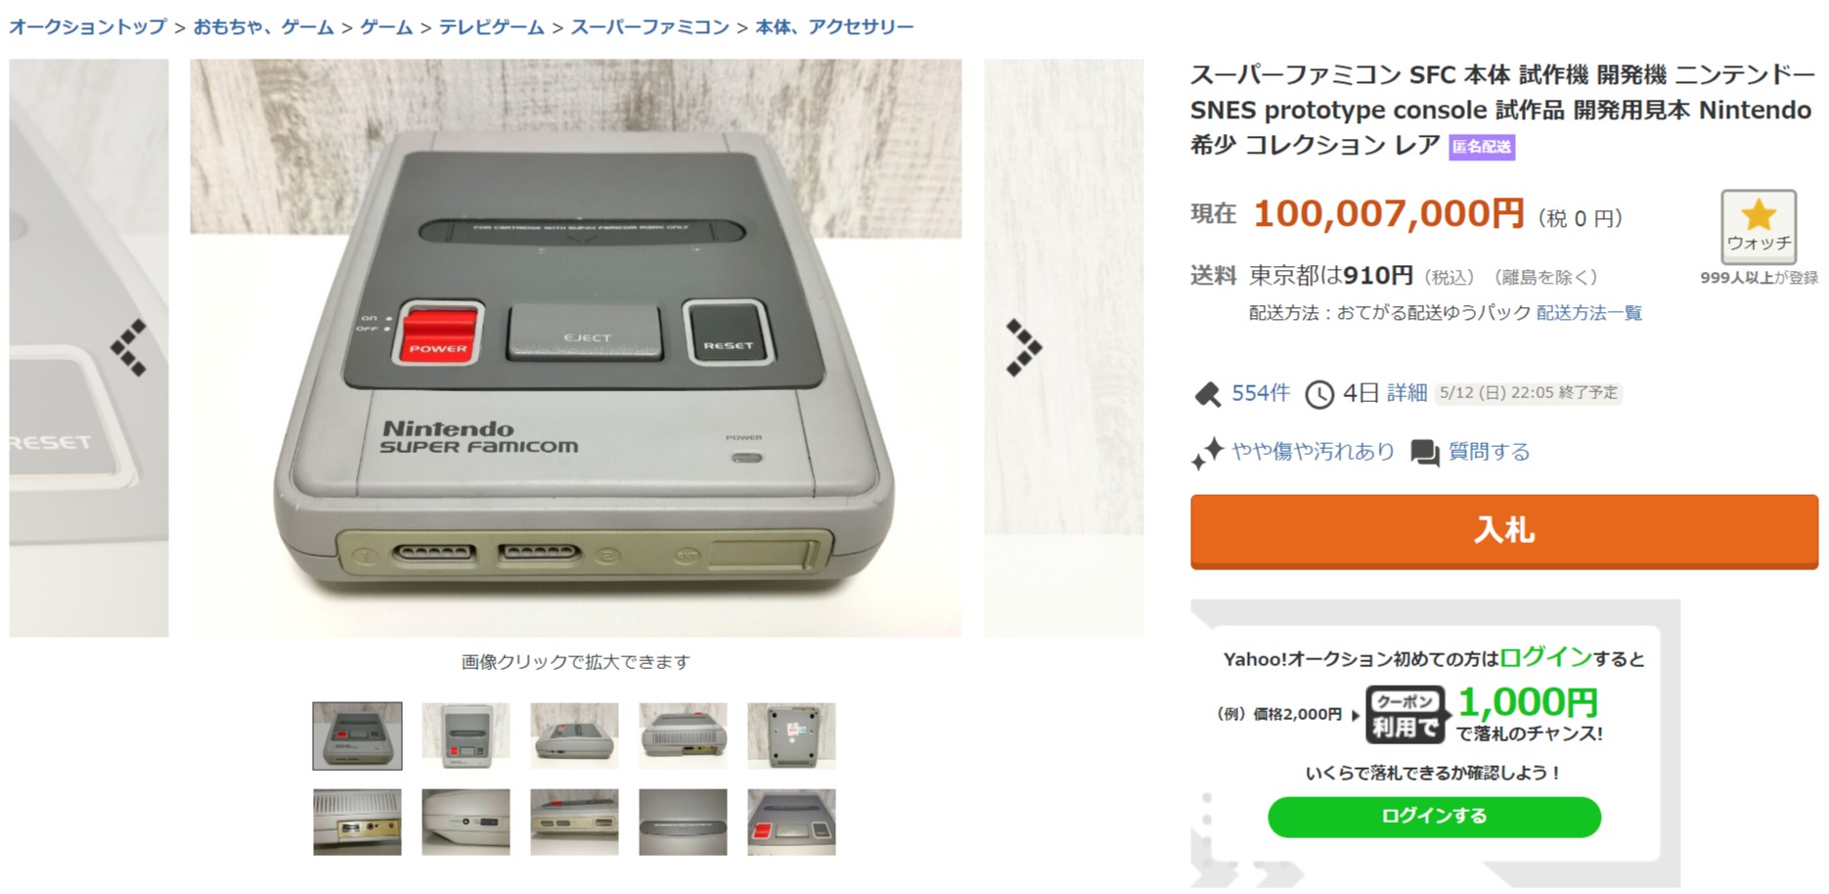The height and width of the screenshot is (894, 1829).
Task: Open 詳細 time details link
Action: (1406, 393)
